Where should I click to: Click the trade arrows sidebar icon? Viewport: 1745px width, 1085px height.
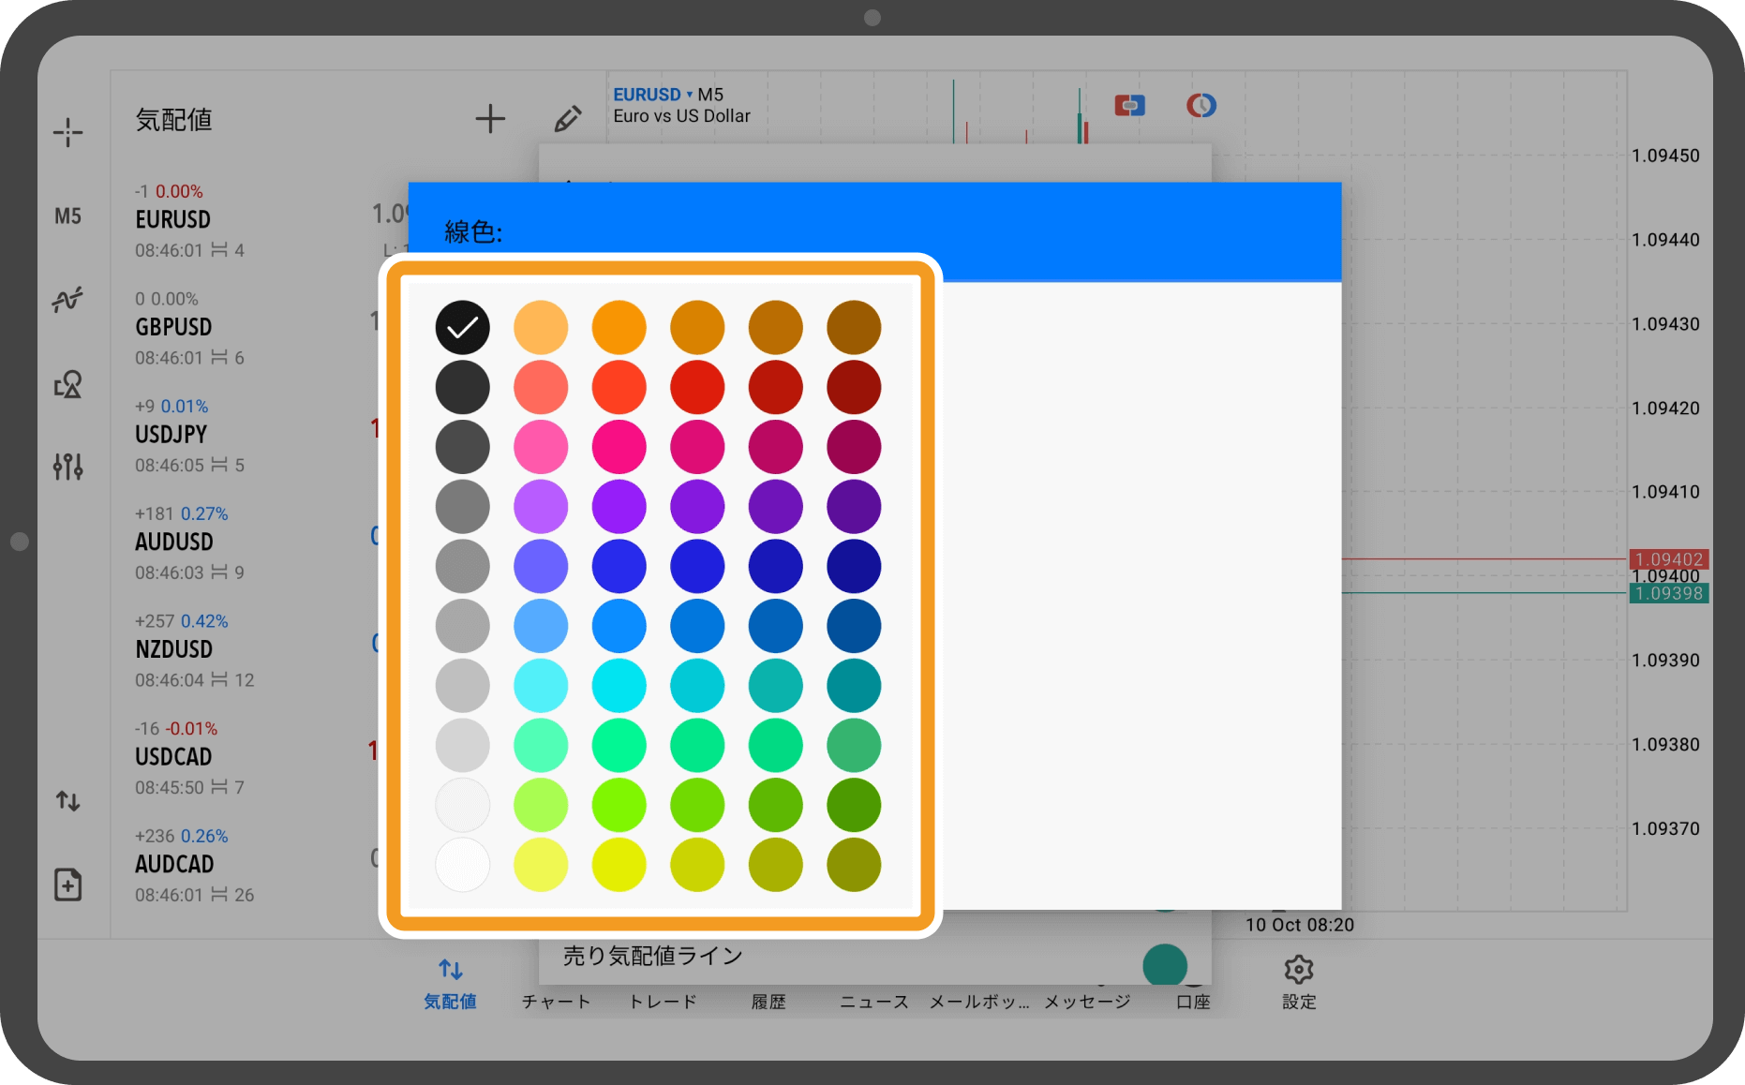[67, 801]
